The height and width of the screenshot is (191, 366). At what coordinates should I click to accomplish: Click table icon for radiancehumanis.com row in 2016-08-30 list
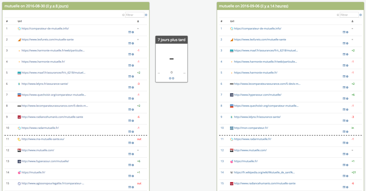[129, 121]
